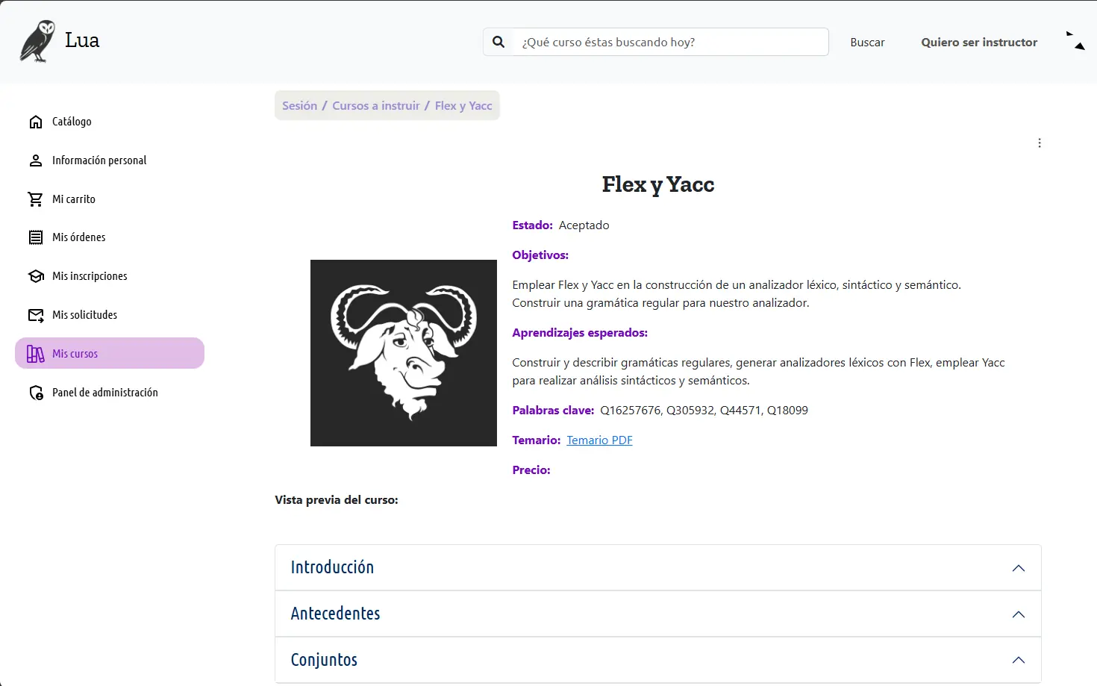This screenshot has width=1097, height=686.
Task: Click the Conjuntos section title
Action: (x=324, y=660)
